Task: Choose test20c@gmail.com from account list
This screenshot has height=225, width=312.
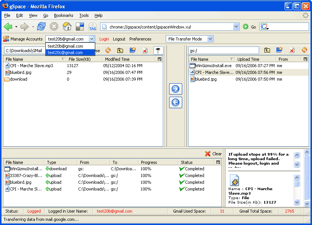Action: tap(70, 52)
